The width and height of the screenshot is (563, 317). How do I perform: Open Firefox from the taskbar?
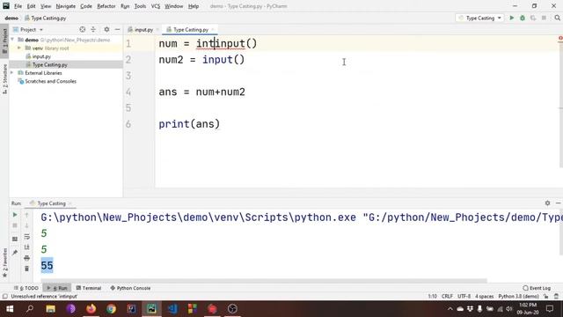91,309
